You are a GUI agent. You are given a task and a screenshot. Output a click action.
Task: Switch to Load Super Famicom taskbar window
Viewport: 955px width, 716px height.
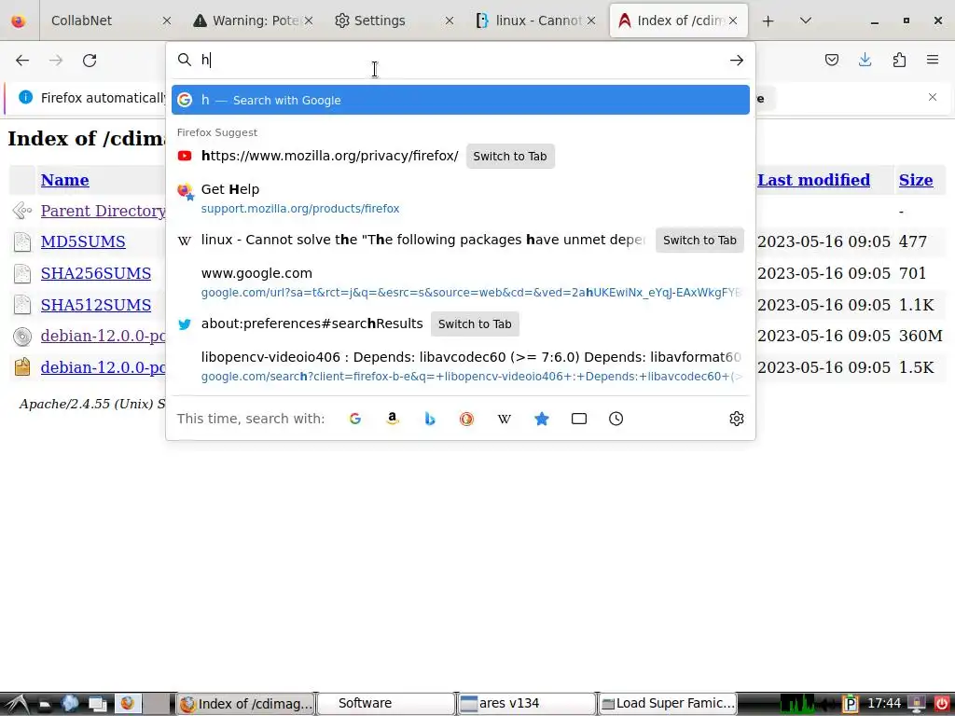[668, 704]
